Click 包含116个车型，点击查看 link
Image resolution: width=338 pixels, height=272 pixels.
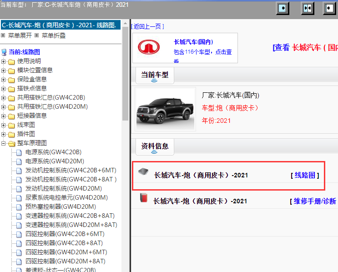click(202, 56)
